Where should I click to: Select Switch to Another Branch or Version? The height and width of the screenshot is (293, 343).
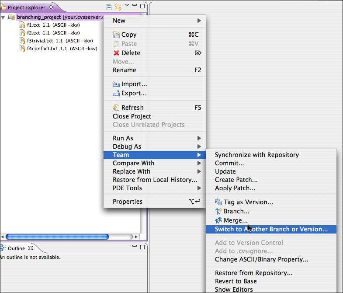pyautogui.click(x=271, y=229)
